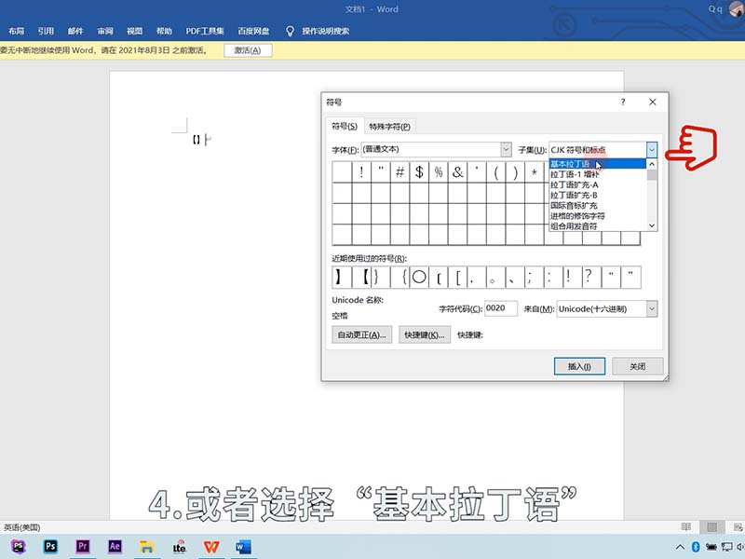Open the 视图 ribbon tab
The width and height of the screenshot is (745, 559).
point(134,31)
